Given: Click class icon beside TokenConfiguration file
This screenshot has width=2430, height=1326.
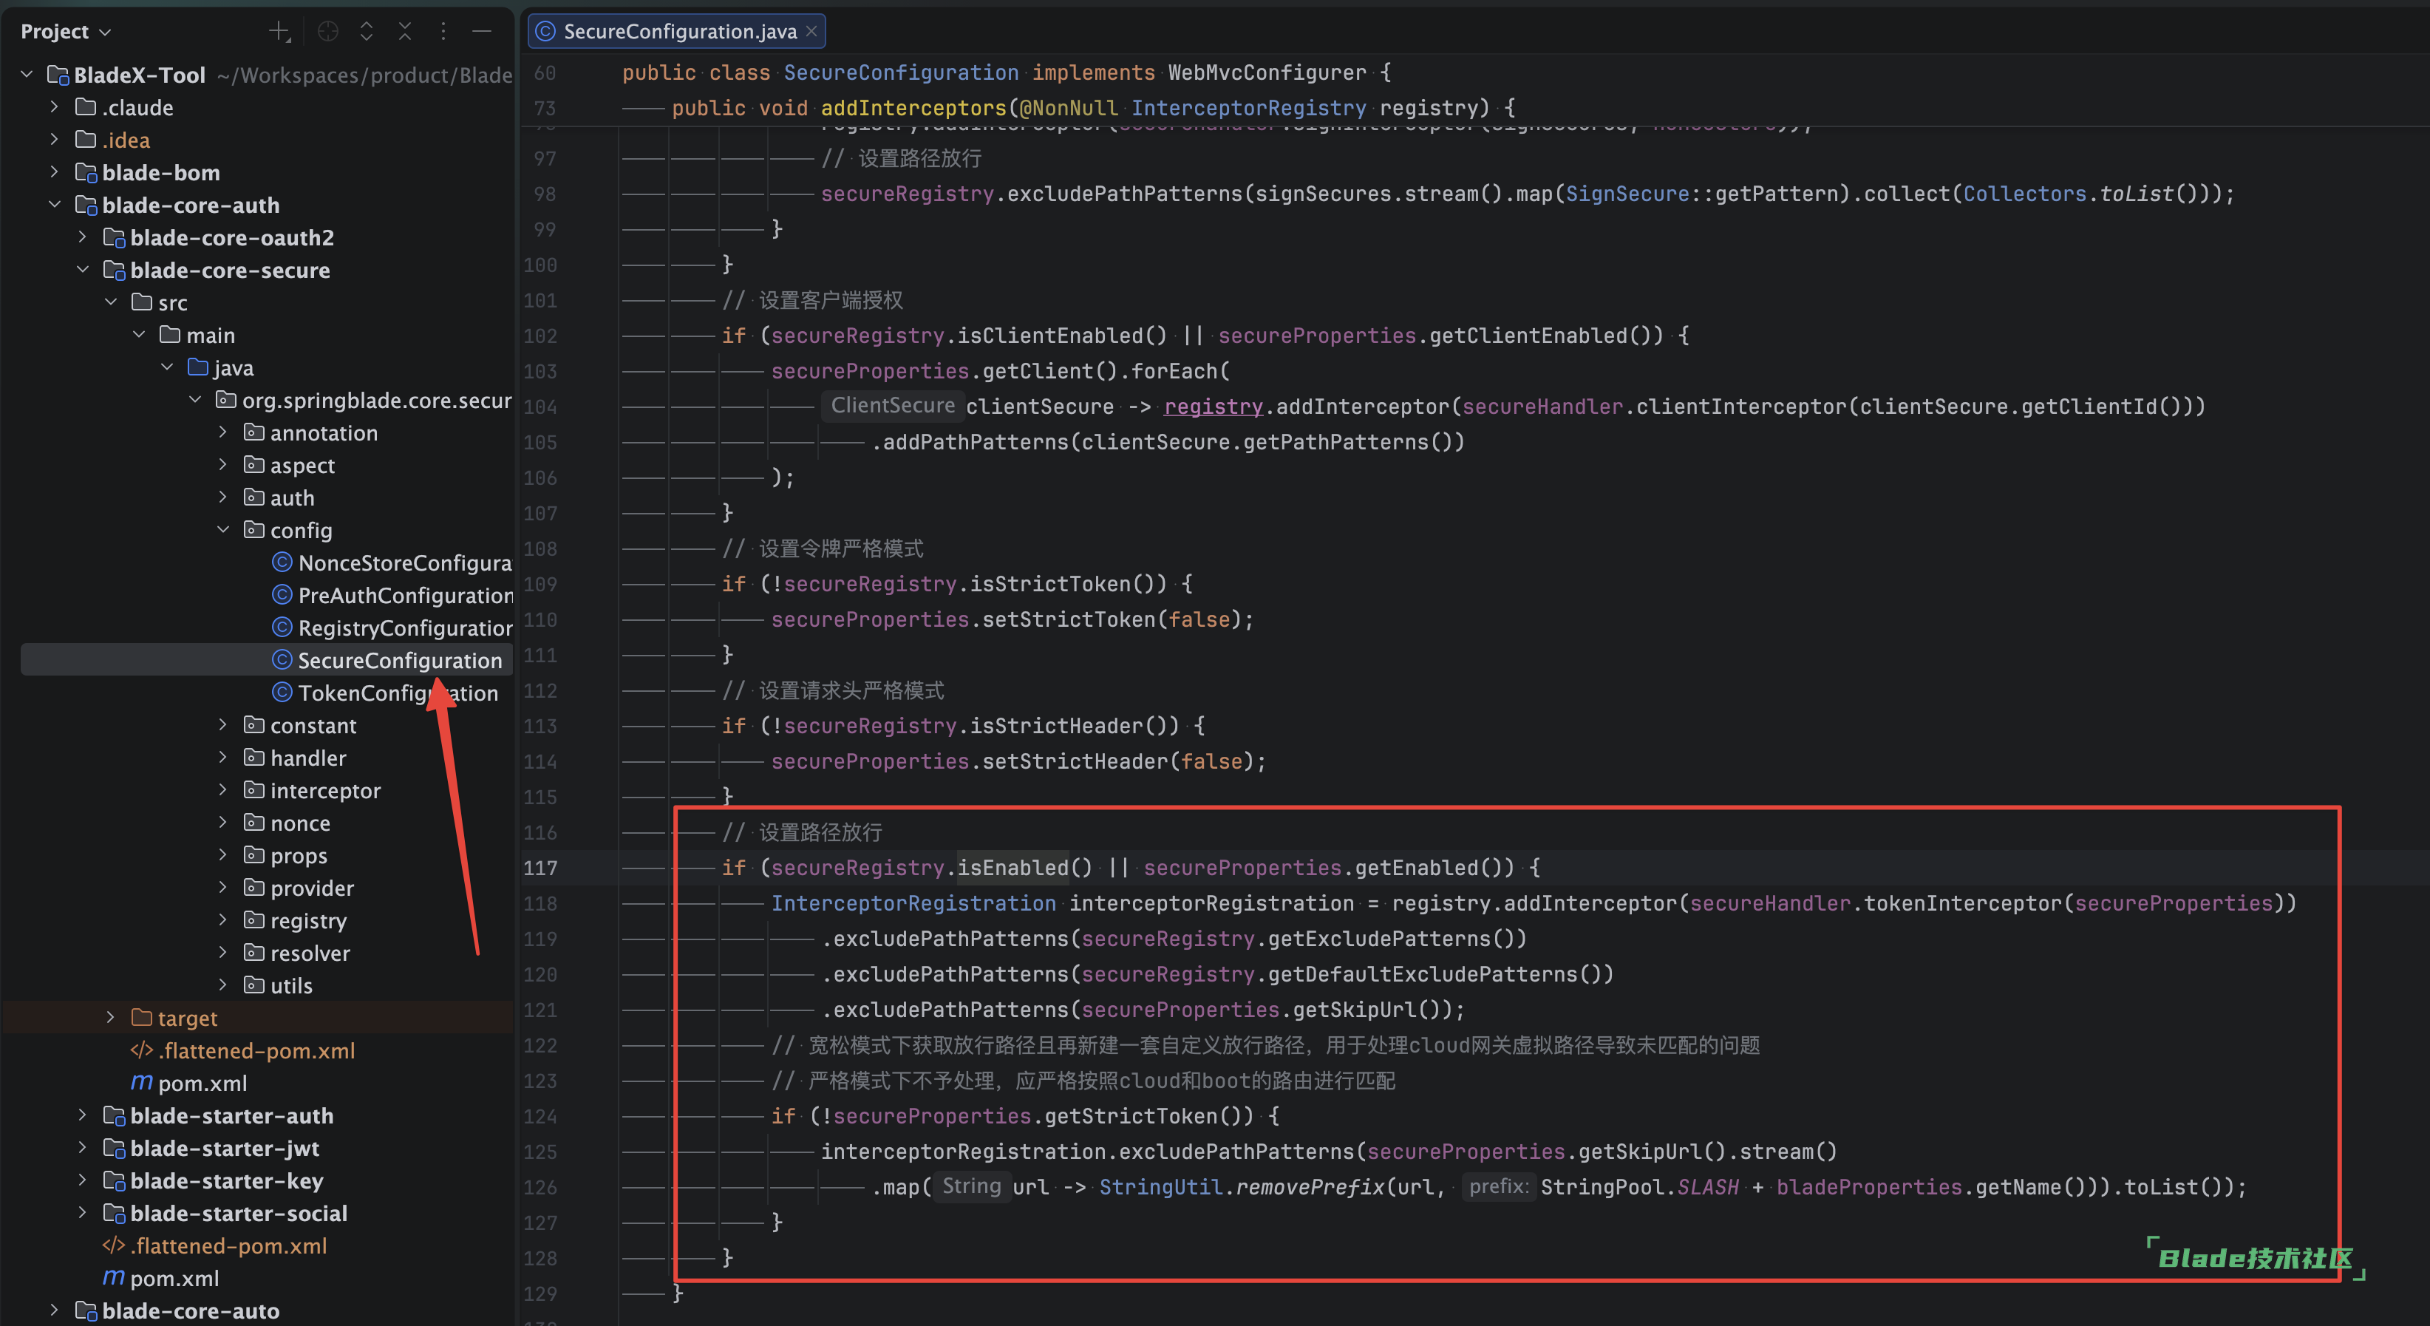Looking at the screenshot, I should point(281,693).
